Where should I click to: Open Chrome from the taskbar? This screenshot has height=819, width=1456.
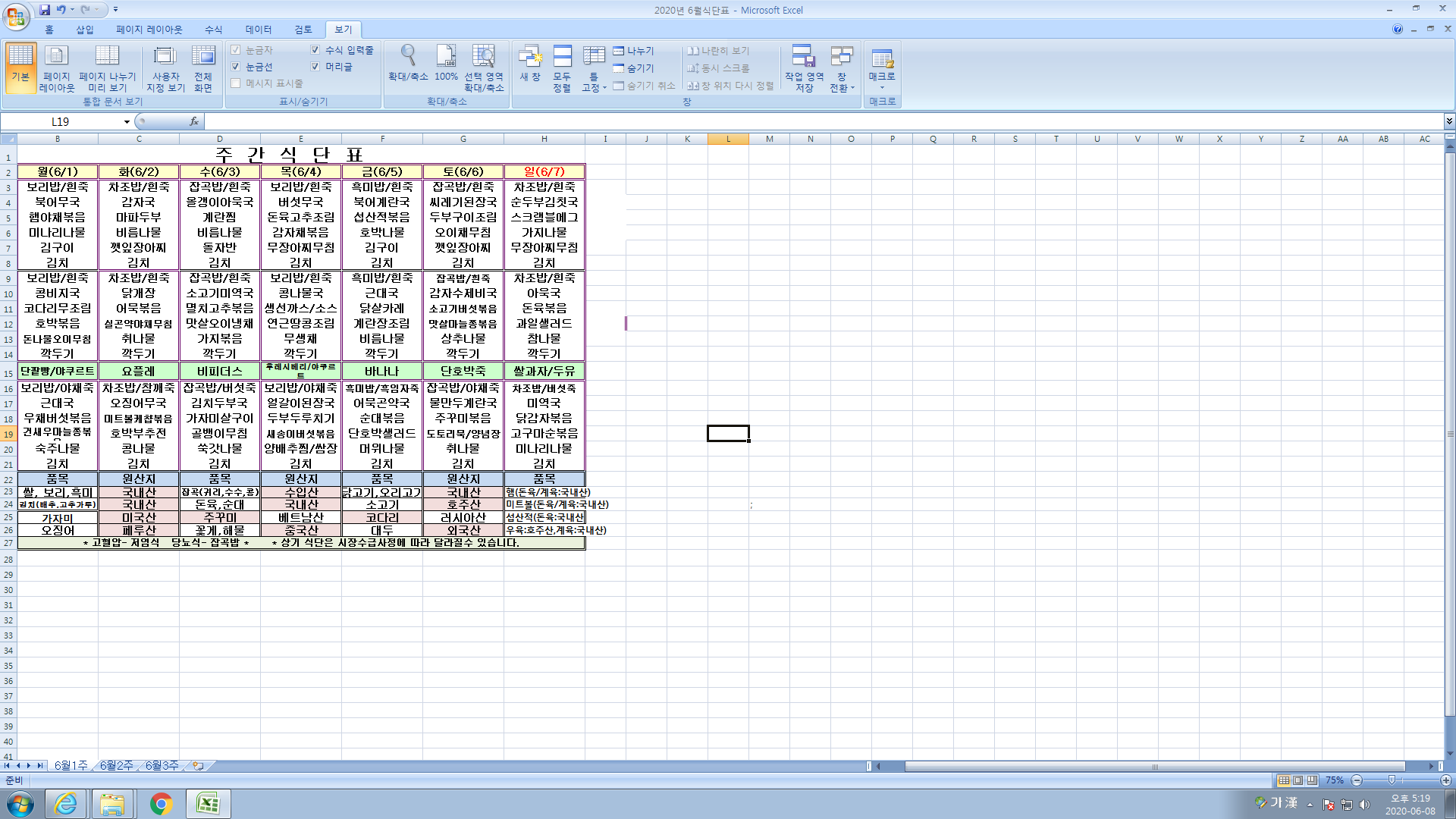[161, 803]
